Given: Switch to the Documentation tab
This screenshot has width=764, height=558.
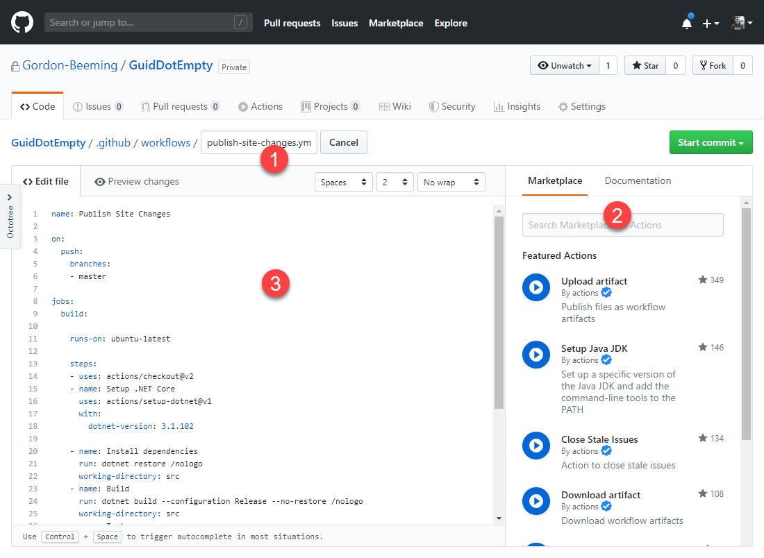Looking at the screenshot, I should click(x=638, y=180).
